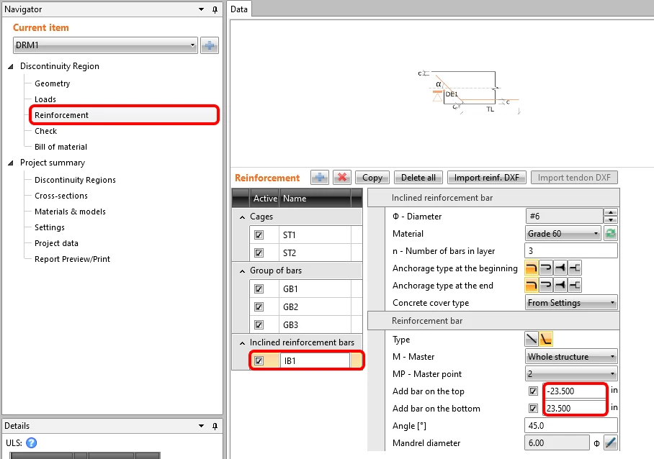This screenshot has width=654, height=459.
Task: Choose hook anchorage type at the beginning
Action: pos(532,268)
